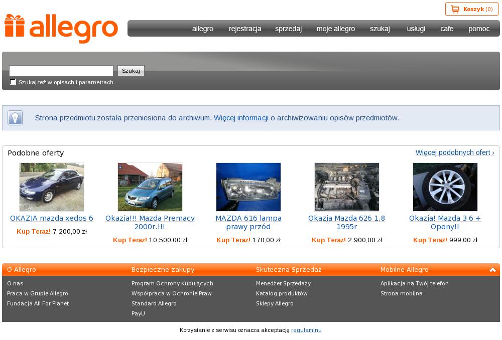Click the blue Mazda Xedos 6 thumbnail
The image size is (502, 340).
pyautogui.click(x=52, y=187)
